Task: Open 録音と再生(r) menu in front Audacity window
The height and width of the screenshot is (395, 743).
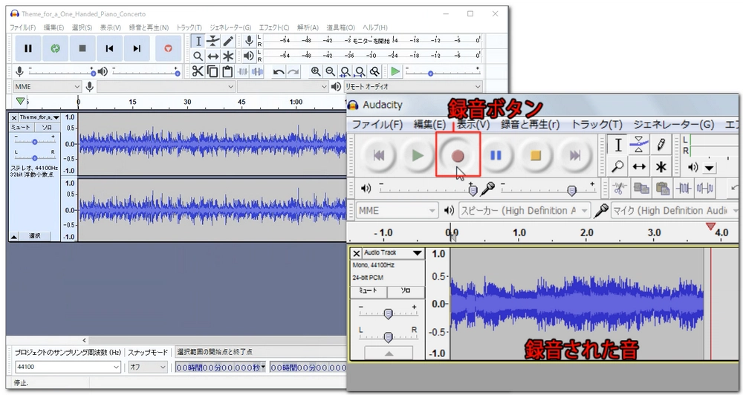Action: [531, 125]
